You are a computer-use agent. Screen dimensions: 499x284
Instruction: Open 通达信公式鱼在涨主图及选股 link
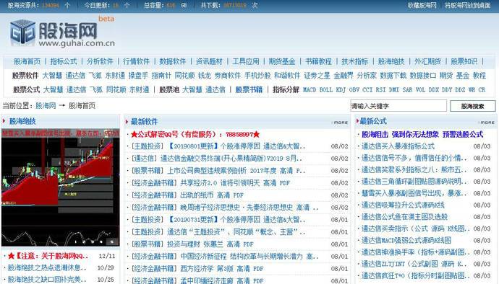[x=404, y=216]
